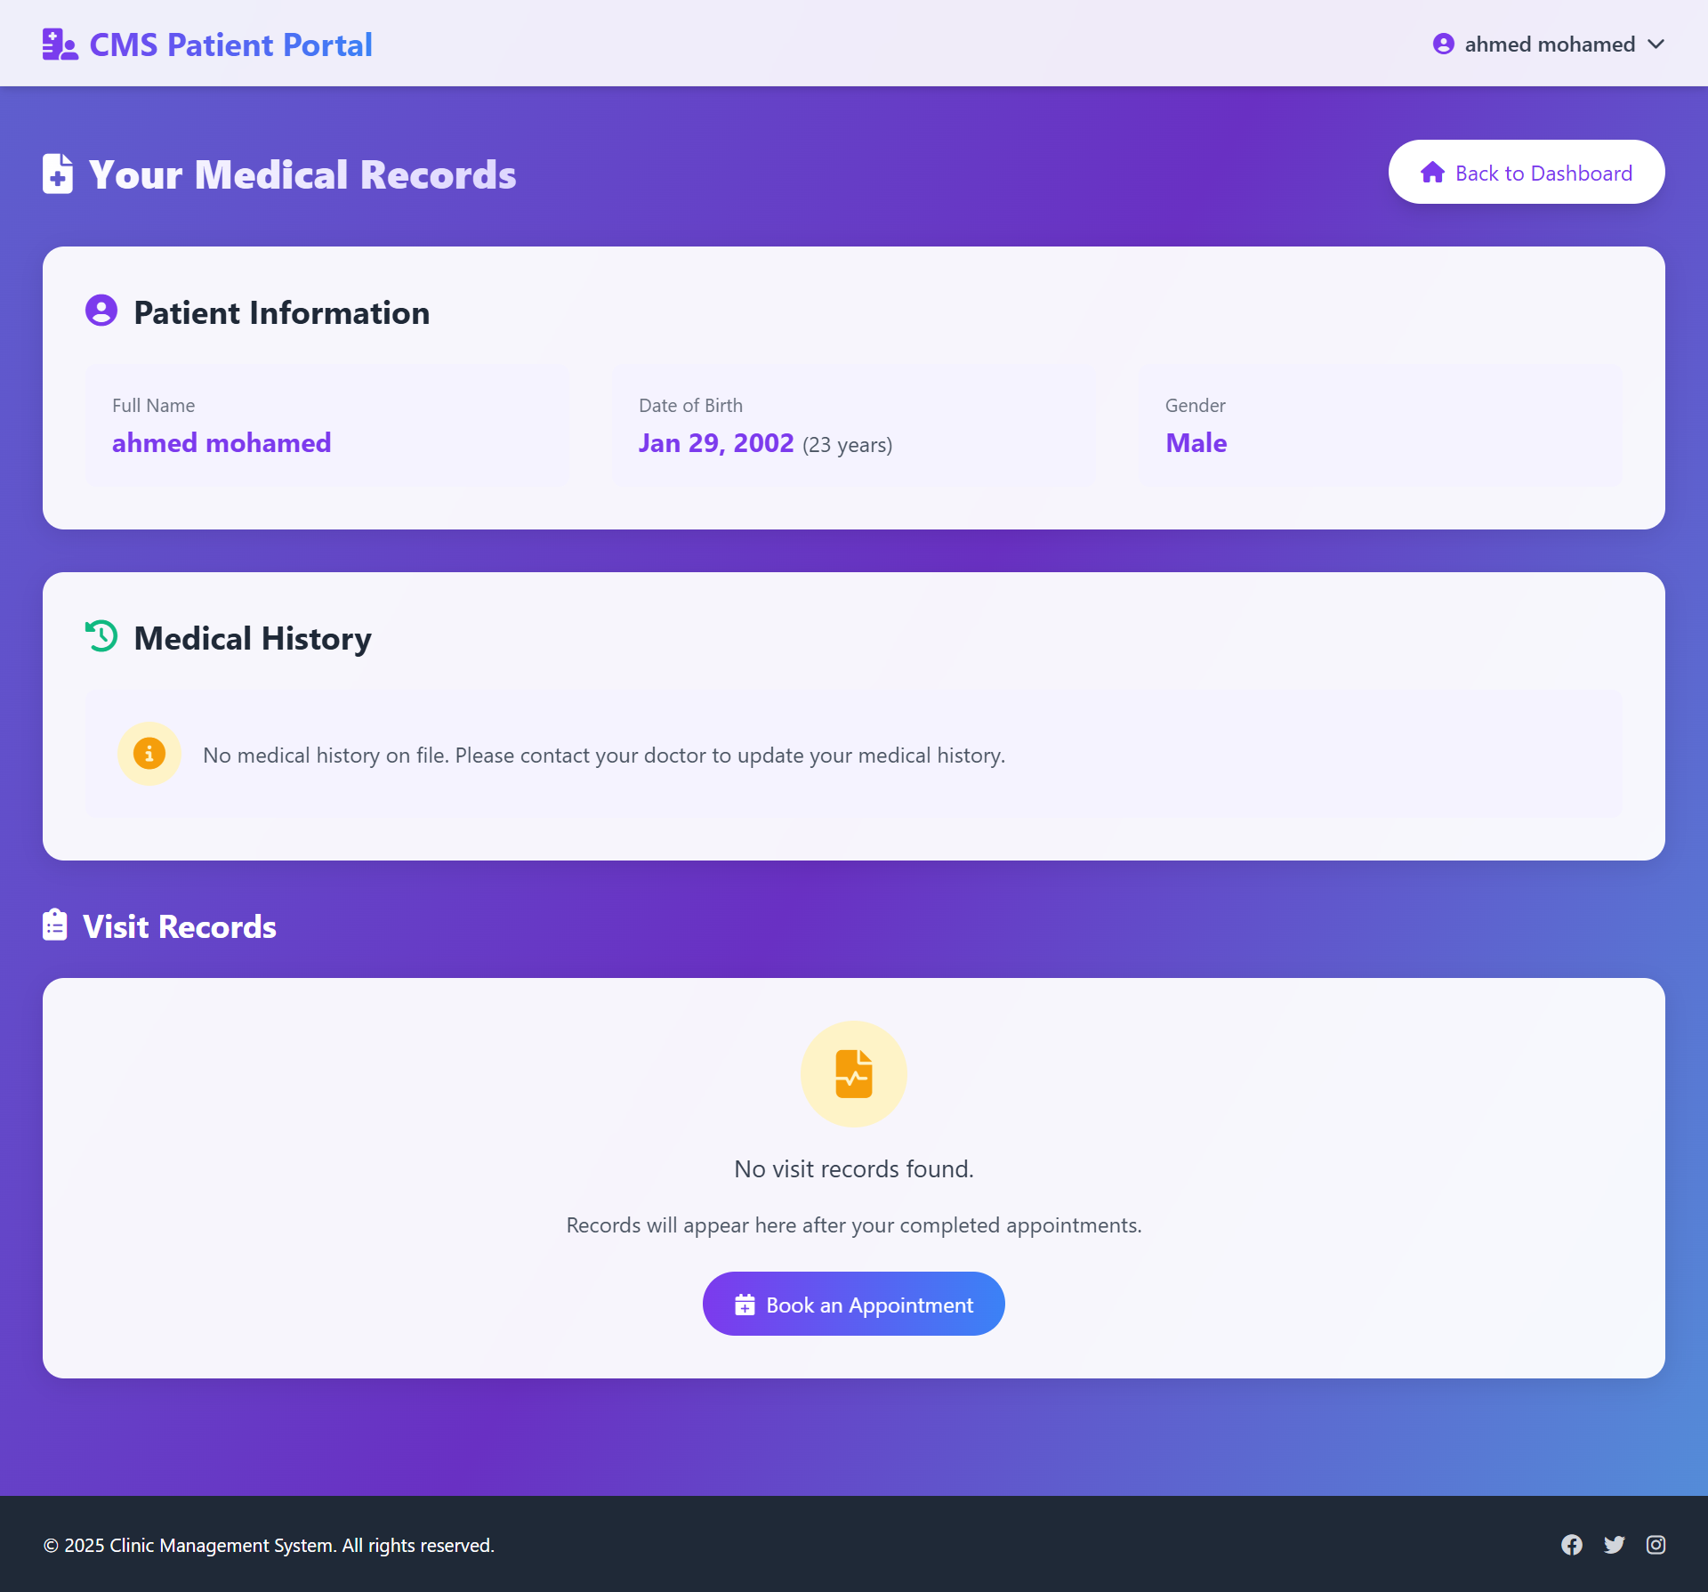Open the ahmed mohamed account menu
The height and width of the screenshot is (1592, 1708).
[1549, 44]
